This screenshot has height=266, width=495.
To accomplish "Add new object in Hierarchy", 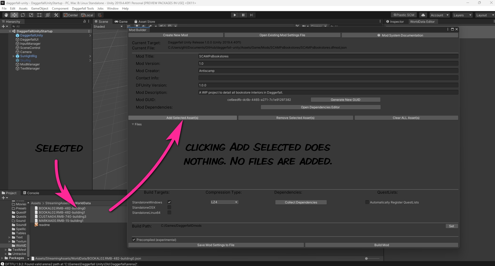I will [5, 26].
